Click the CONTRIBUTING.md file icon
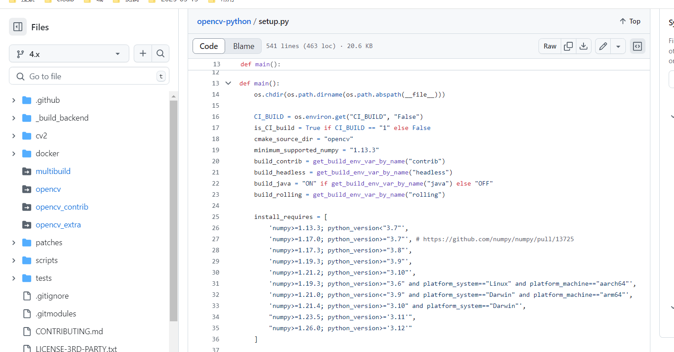 coord(27,332)
